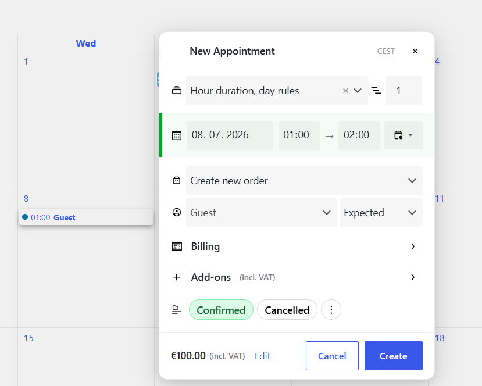
Task: Close the New Appointment dialog
Action: 415,51
